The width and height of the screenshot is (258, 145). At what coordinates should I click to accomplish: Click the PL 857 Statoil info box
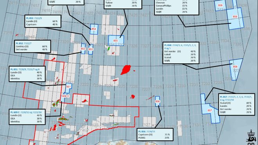(x=236, y=104)
